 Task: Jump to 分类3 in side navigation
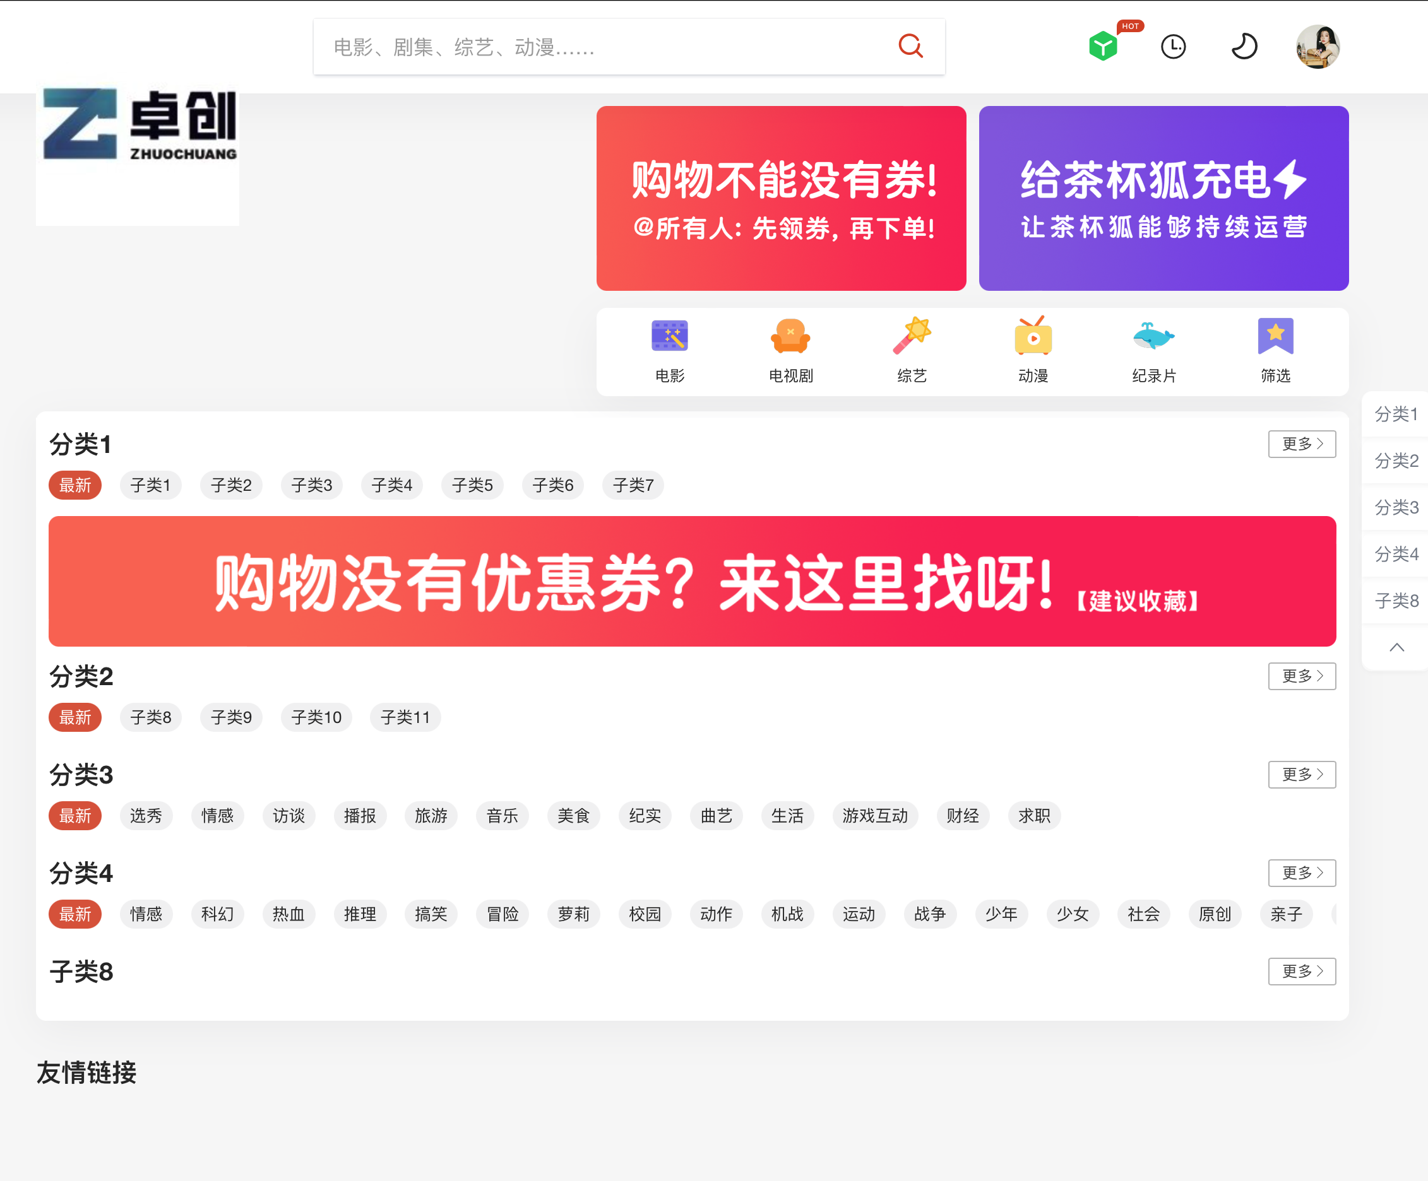point(1396,508)
